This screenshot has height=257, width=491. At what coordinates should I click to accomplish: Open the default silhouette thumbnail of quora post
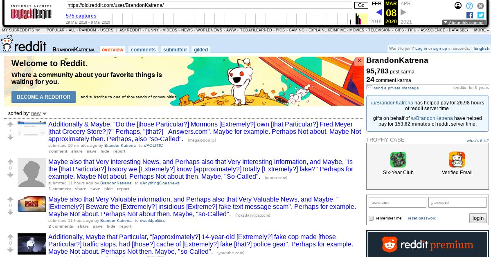[32, 173]
